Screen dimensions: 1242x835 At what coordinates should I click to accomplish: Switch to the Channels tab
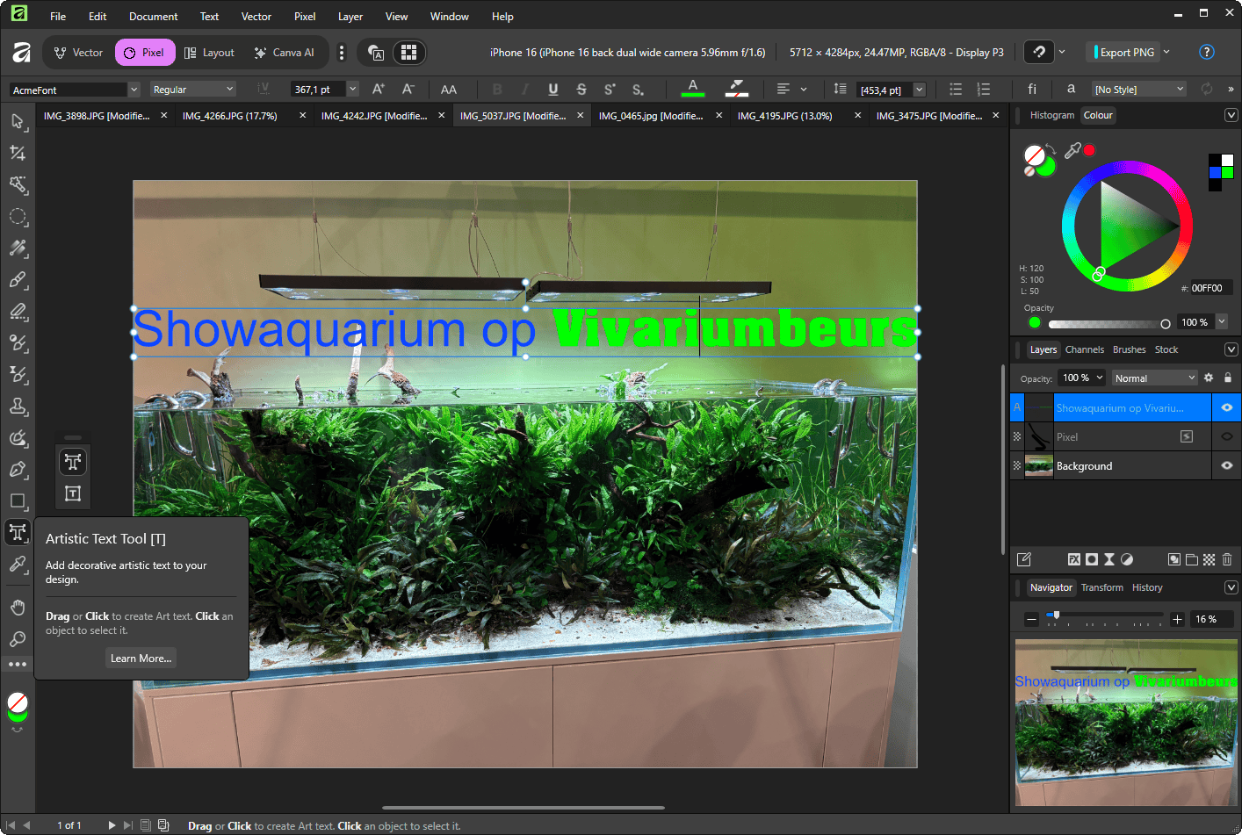tap(1084, 349)
